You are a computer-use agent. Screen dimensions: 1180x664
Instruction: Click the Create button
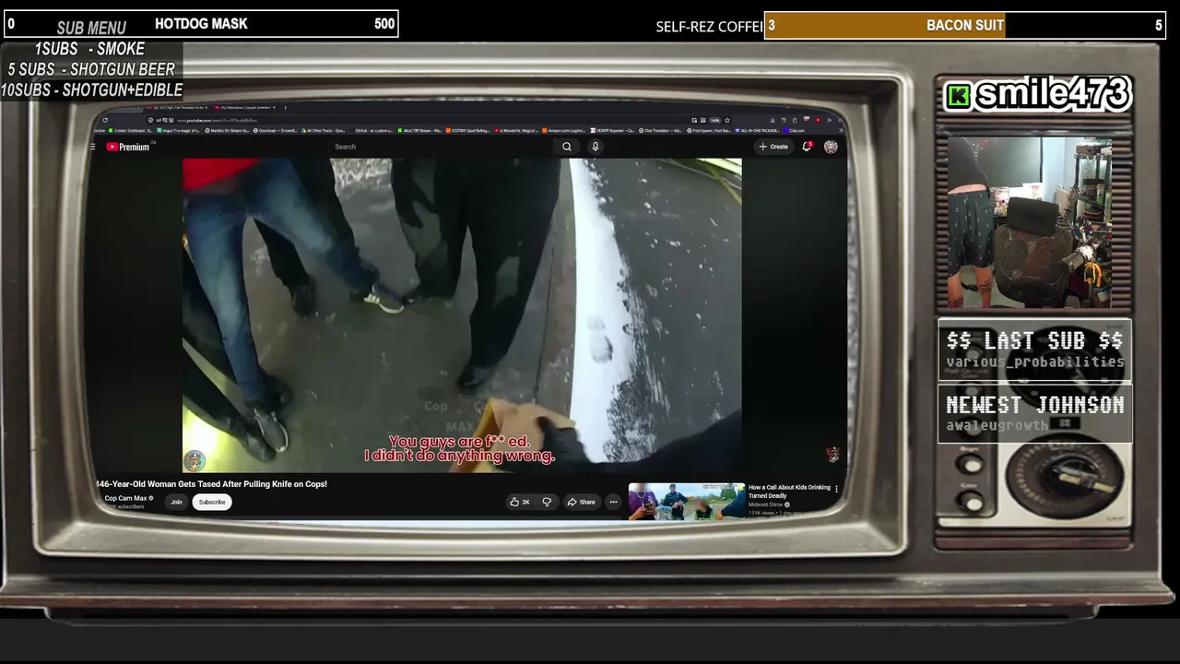[x=773, y=147]
